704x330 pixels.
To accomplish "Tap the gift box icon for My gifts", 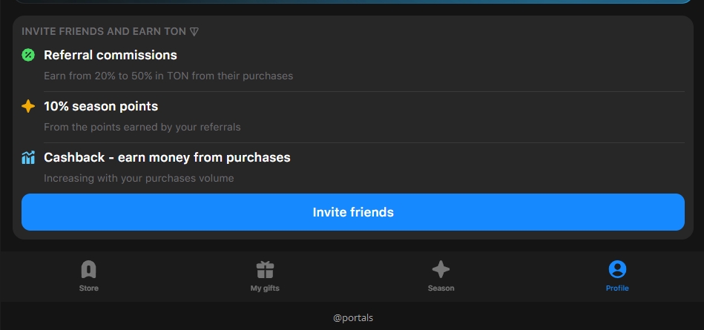I will click(x=265, y=269).
